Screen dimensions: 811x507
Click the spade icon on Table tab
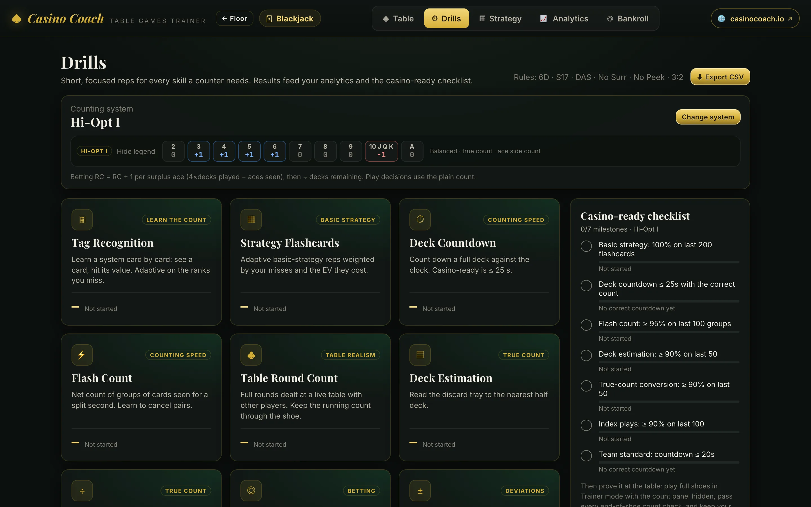pyautogui.click(x=386, y=19)
